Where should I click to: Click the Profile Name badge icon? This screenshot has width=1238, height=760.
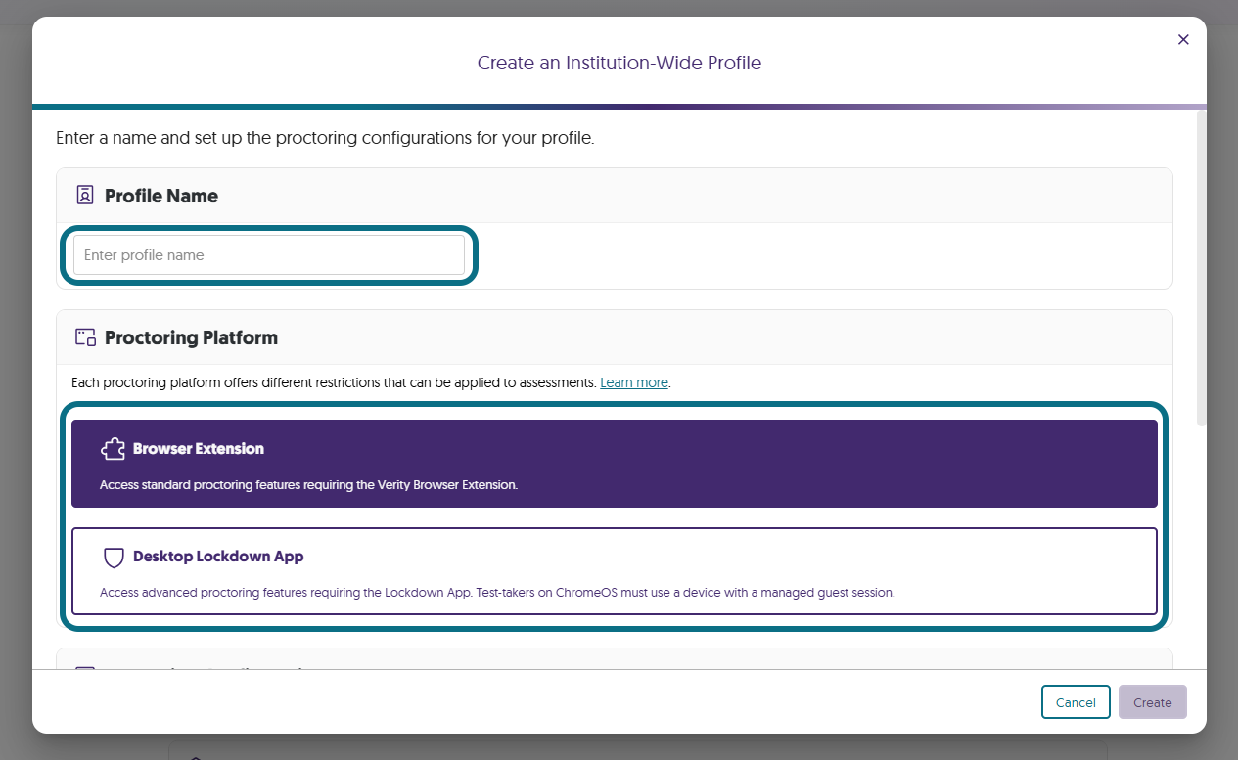[x=85, y=195]
